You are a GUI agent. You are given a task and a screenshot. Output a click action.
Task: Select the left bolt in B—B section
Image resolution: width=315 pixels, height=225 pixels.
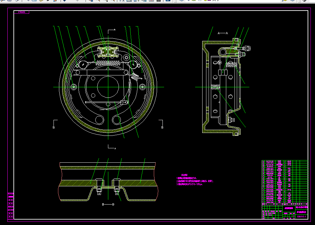pos(99,186)
